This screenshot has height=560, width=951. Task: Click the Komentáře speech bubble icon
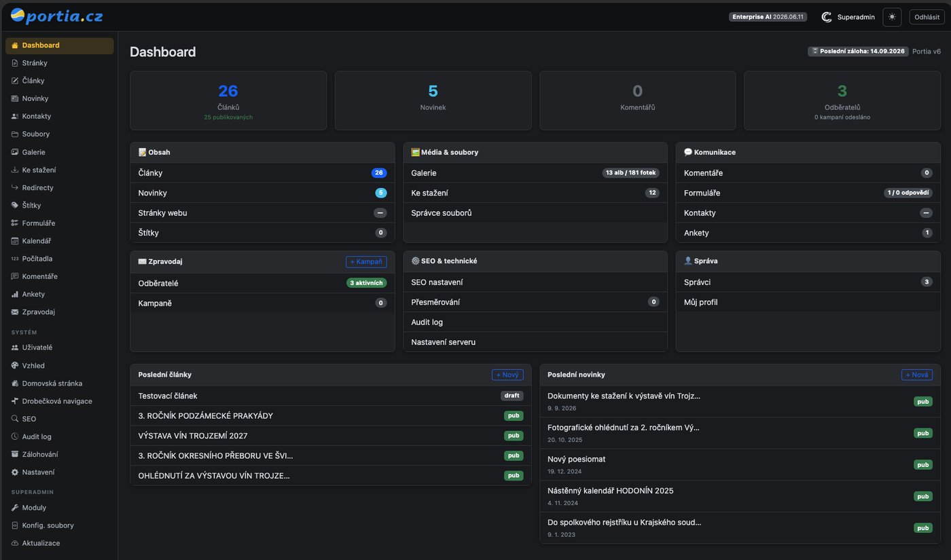click(15, 276)
